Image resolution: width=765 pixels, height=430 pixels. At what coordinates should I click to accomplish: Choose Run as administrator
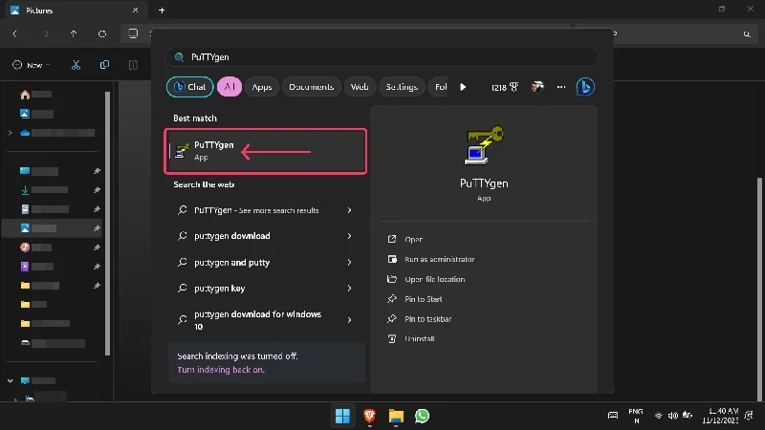click(x=440, y=259)
